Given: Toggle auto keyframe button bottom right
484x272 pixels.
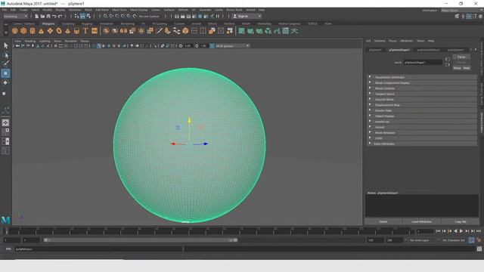Looking at the screenshot, I should (471, 240).
